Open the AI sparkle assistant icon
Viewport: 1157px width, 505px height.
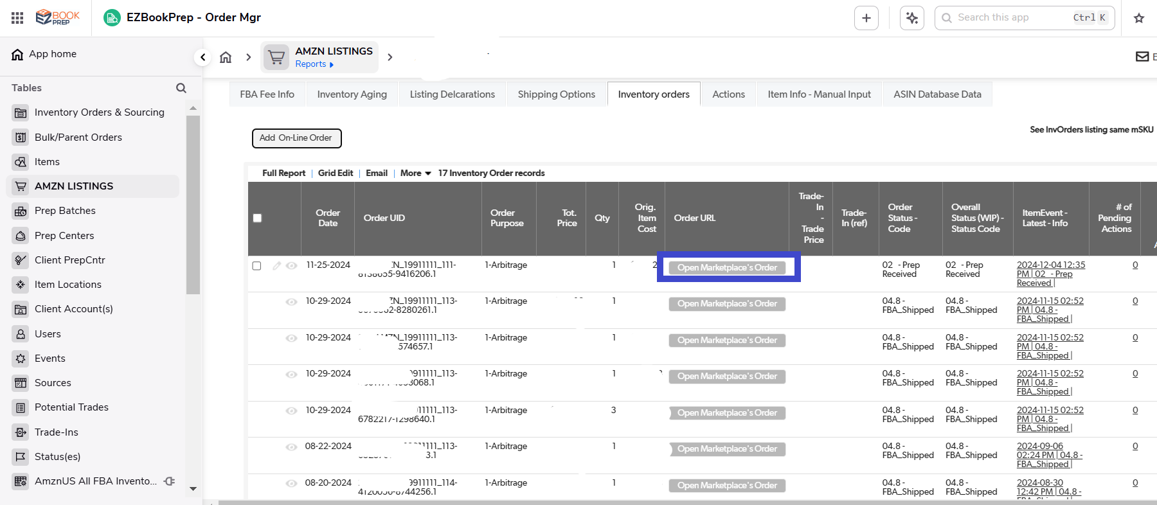coord(911,18)
